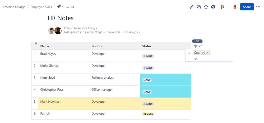This screenshot has width=264, height=123.
Task: Open page restrictions red lock icon
Action: click(x=235, y=7)
